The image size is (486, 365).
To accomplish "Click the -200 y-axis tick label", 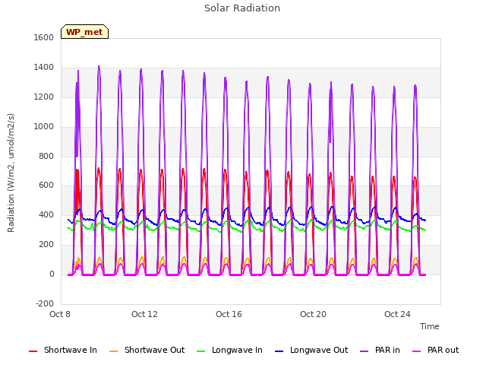I will tap(45, 303).
